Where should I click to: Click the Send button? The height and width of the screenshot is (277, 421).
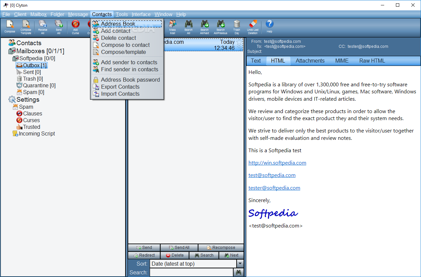[x=144, y=248]
